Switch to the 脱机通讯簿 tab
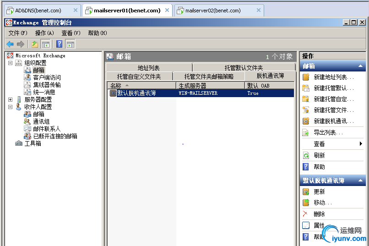Image resolution: width=369 pixels, height=246 pixels. coord(270,76)
